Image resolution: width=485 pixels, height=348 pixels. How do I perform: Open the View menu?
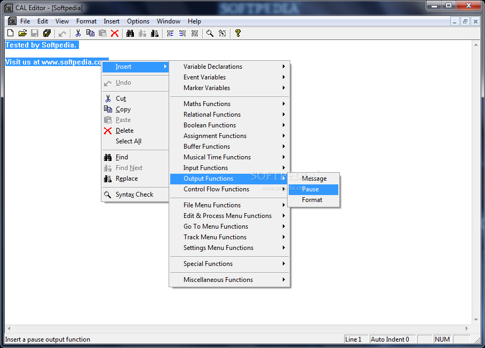click(x=62, y=21)
